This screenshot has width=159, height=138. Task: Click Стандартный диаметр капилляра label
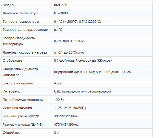point(20,72)
